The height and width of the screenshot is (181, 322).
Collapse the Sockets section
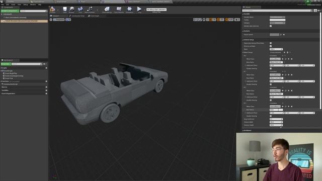[x=243, y=31]
